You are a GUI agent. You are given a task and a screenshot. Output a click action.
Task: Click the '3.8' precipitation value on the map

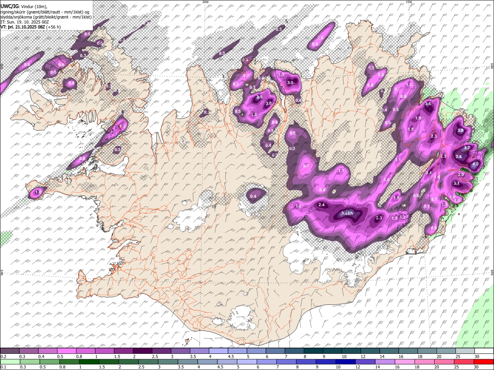click(460, 131)
